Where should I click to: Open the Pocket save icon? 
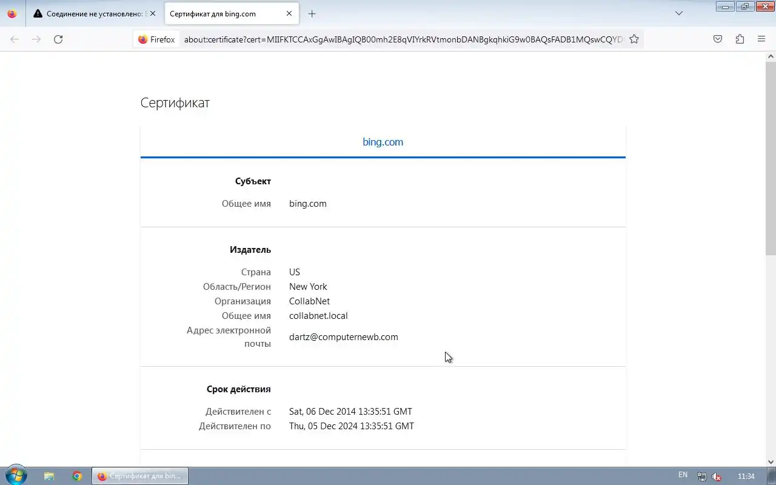[718, 39]
